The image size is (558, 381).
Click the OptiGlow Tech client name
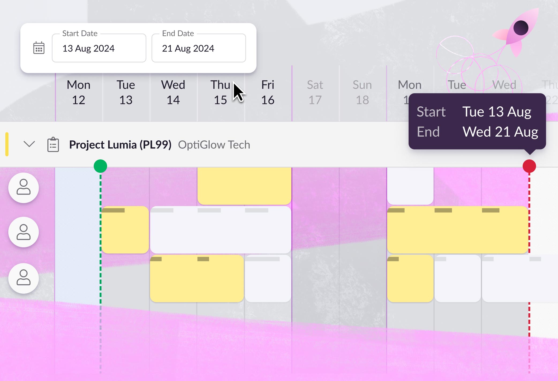coord(214,145)
